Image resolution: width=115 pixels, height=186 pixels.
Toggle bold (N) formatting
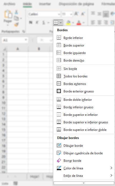(31, 22)
